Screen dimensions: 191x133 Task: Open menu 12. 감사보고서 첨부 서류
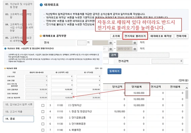click(x=19, y=104)
